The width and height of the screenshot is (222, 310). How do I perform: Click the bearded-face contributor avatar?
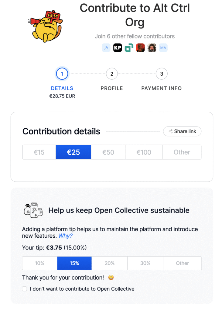click(152, 48)
